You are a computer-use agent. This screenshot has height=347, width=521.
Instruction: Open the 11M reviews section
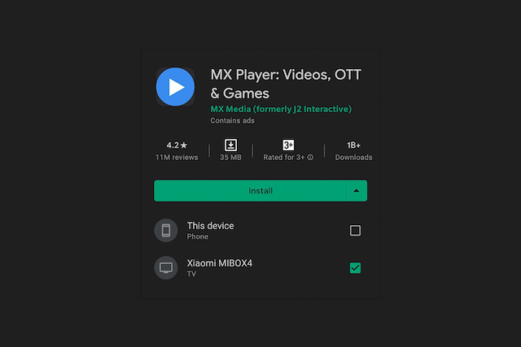(x=177, y=157)
